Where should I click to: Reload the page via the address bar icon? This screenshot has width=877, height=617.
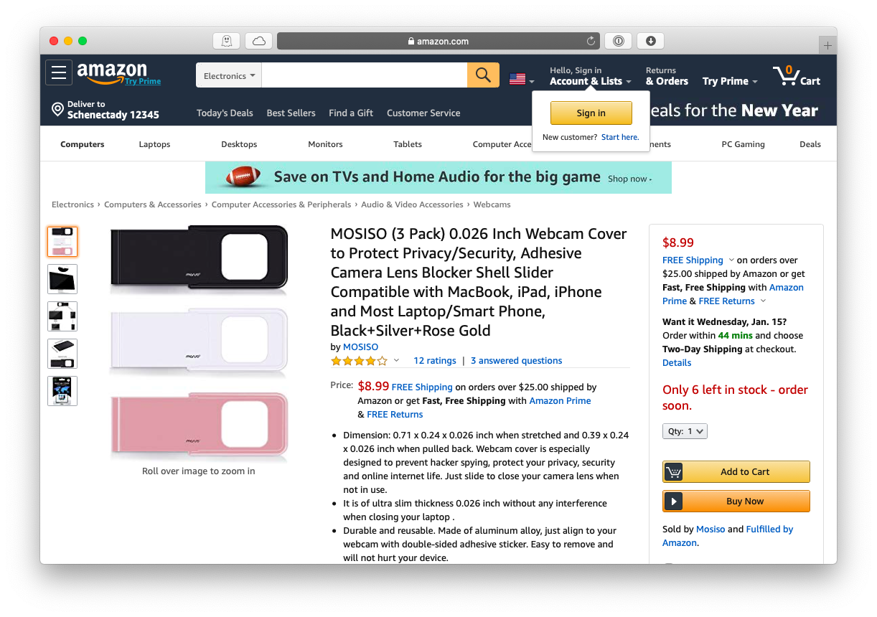point(590,41)
